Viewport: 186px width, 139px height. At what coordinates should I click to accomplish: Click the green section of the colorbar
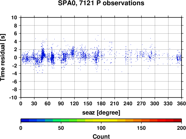pos(61,120)
